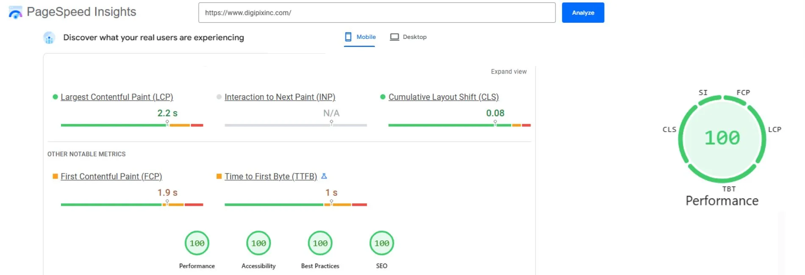
Task: Open Interaction to Next Paint (INP) link
Action: 280,97
